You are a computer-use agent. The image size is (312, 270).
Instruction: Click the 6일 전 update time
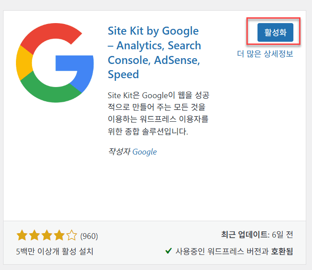point(282,234)
